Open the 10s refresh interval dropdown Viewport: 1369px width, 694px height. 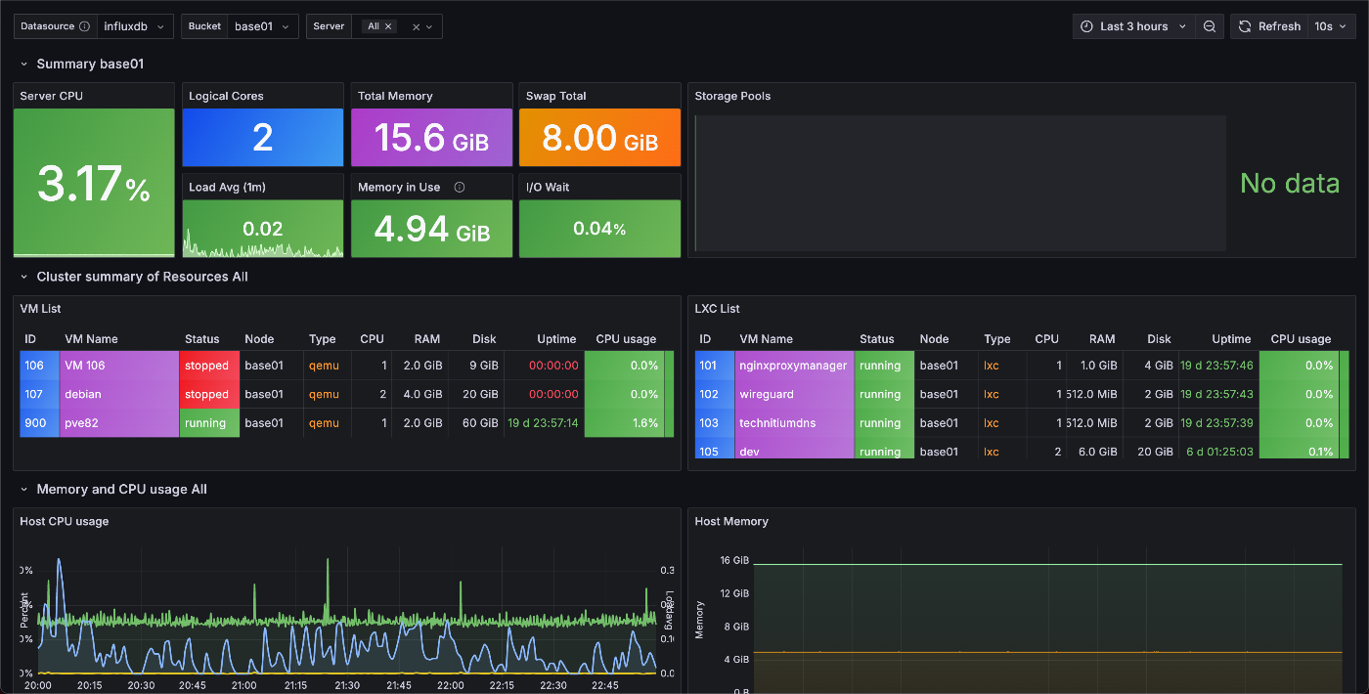1331,26
